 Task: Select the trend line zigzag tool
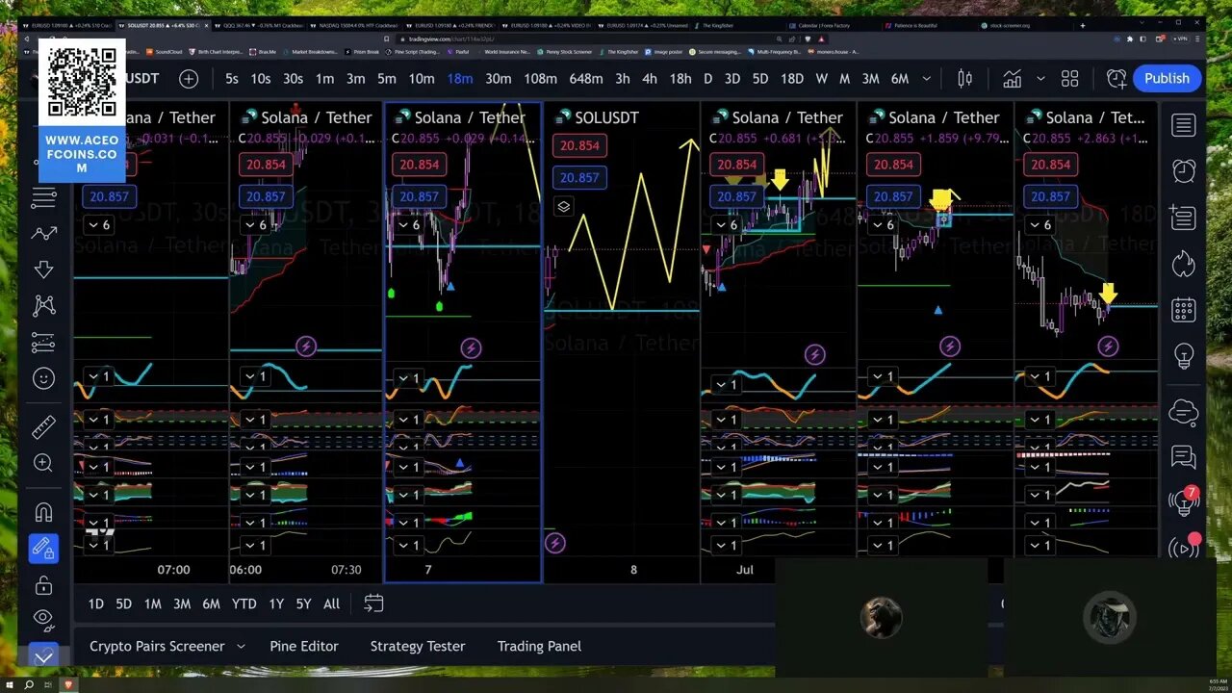pyautogui.click(x=43, y=234)
